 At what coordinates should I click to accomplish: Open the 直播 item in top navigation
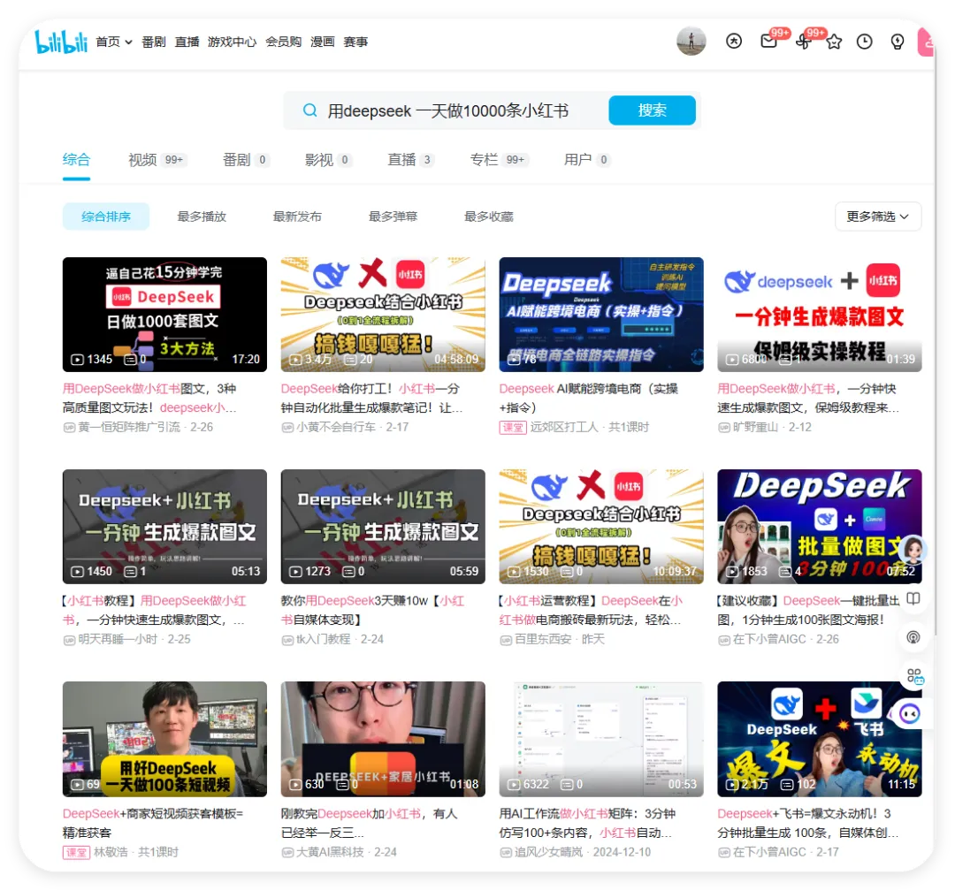point(187,42)
